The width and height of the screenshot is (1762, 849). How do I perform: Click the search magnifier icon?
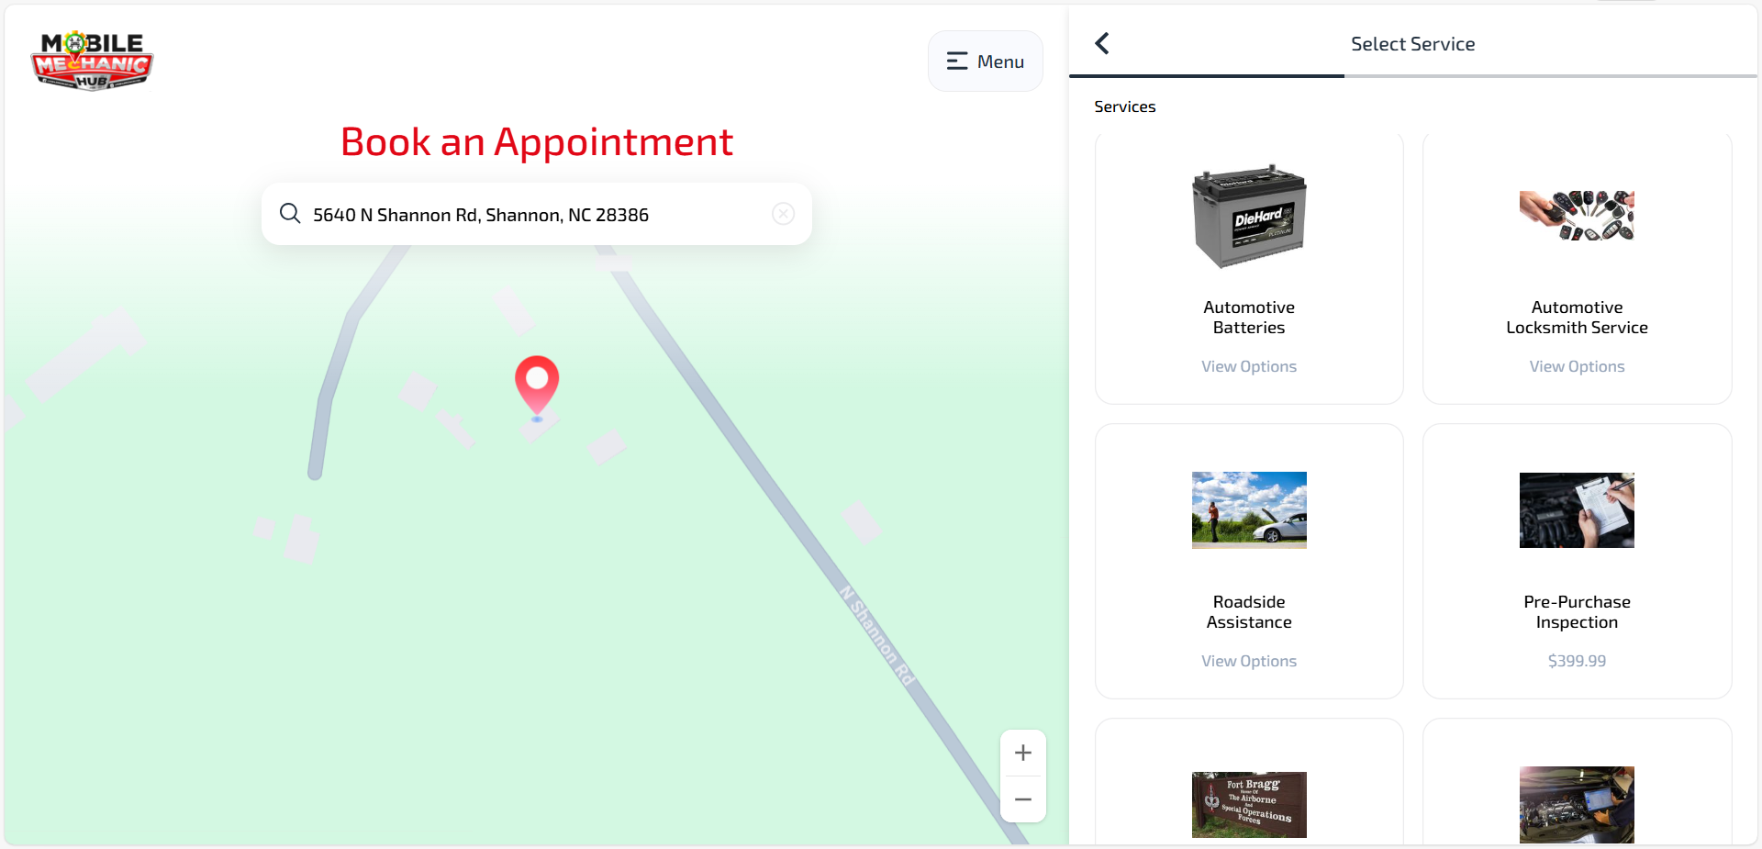tap(290, 213)
